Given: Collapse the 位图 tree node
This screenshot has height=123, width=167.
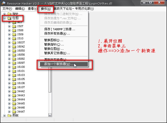Looking at the screenshot, I should tap(4, 18).
